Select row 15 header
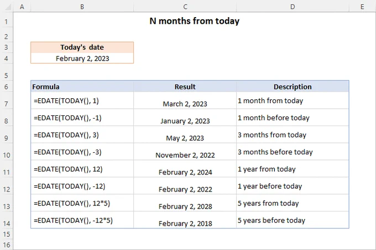This screenshot has width=376, height=250. (7, 234)
